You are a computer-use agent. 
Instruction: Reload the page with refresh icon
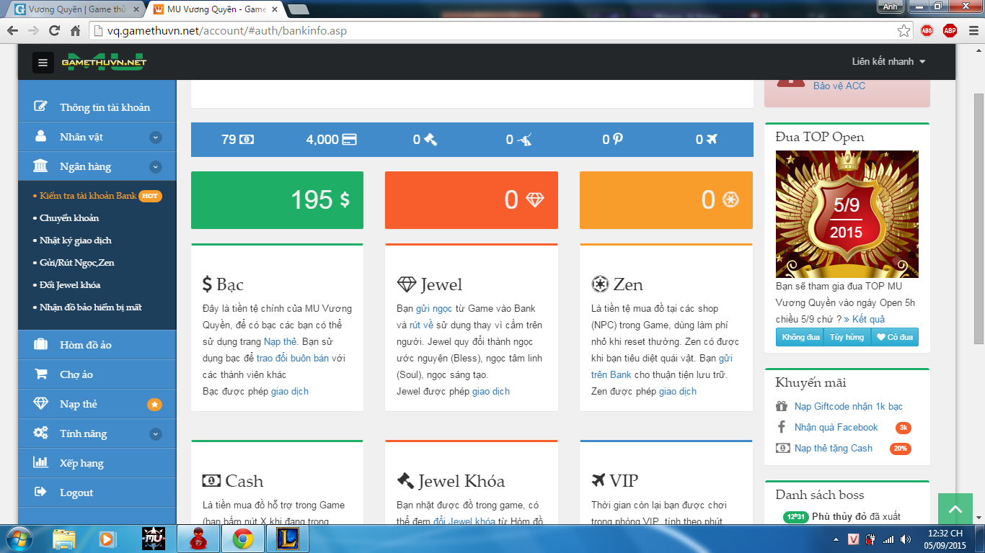pyautogui.click(x=54, y=31)
